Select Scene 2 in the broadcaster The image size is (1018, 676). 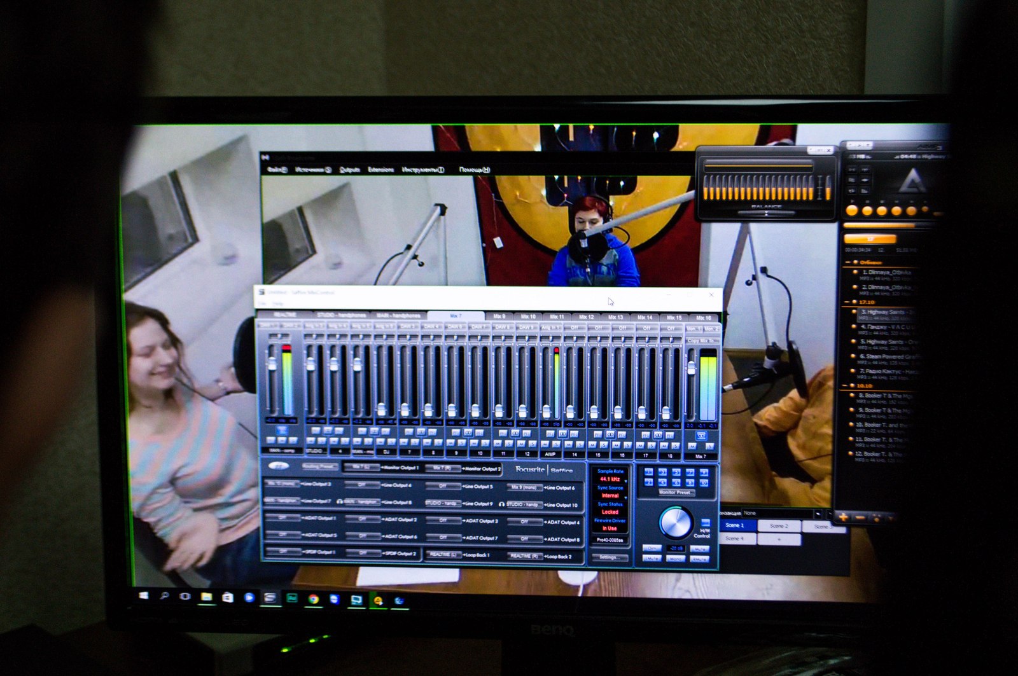point(778,526)
